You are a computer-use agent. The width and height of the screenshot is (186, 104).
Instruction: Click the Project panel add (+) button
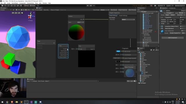139,50
